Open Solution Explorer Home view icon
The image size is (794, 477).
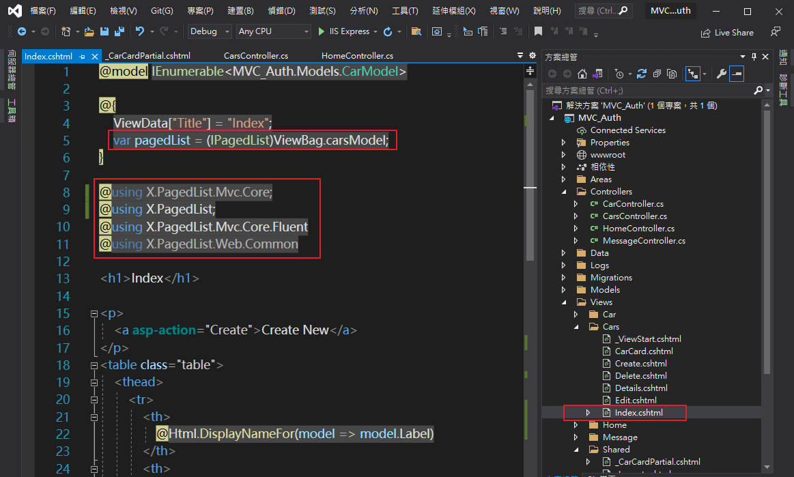(582, 74)
